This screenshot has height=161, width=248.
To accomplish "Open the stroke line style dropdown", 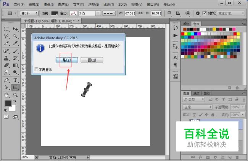I will pos(109,13).
